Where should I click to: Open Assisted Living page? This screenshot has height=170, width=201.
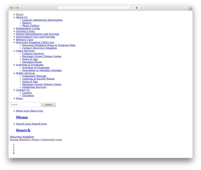point(25,31)
